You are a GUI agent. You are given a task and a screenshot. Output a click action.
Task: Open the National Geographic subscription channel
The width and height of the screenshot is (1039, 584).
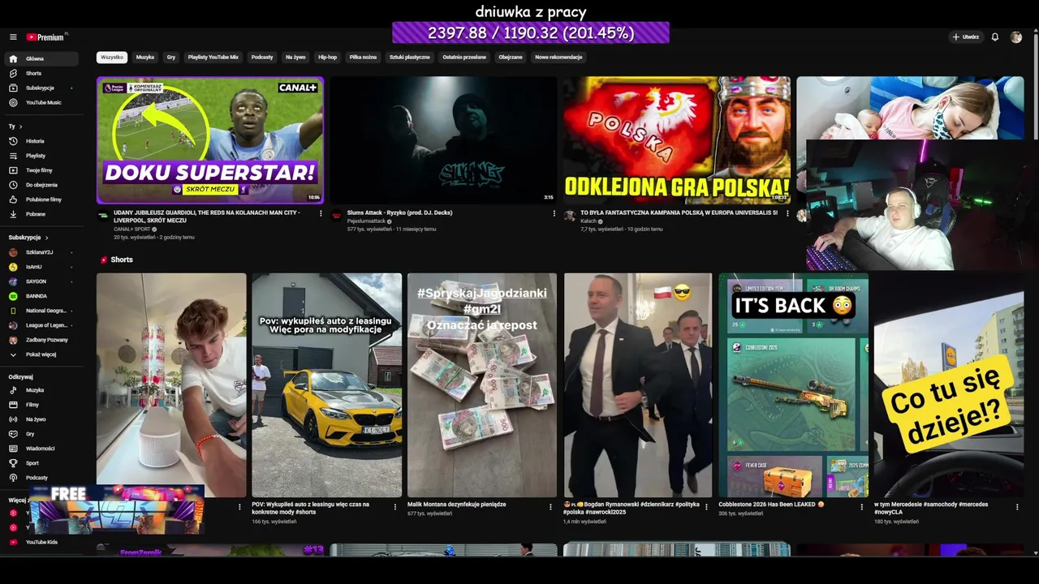pos(41,311)
